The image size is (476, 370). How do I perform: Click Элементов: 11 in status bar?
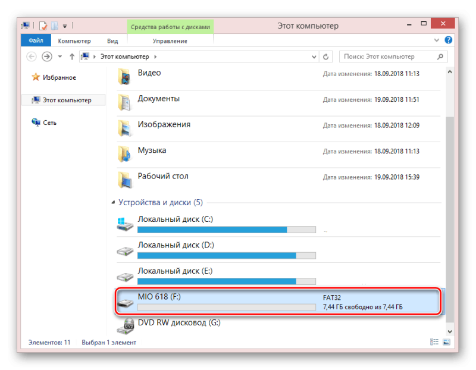point(49,343)
